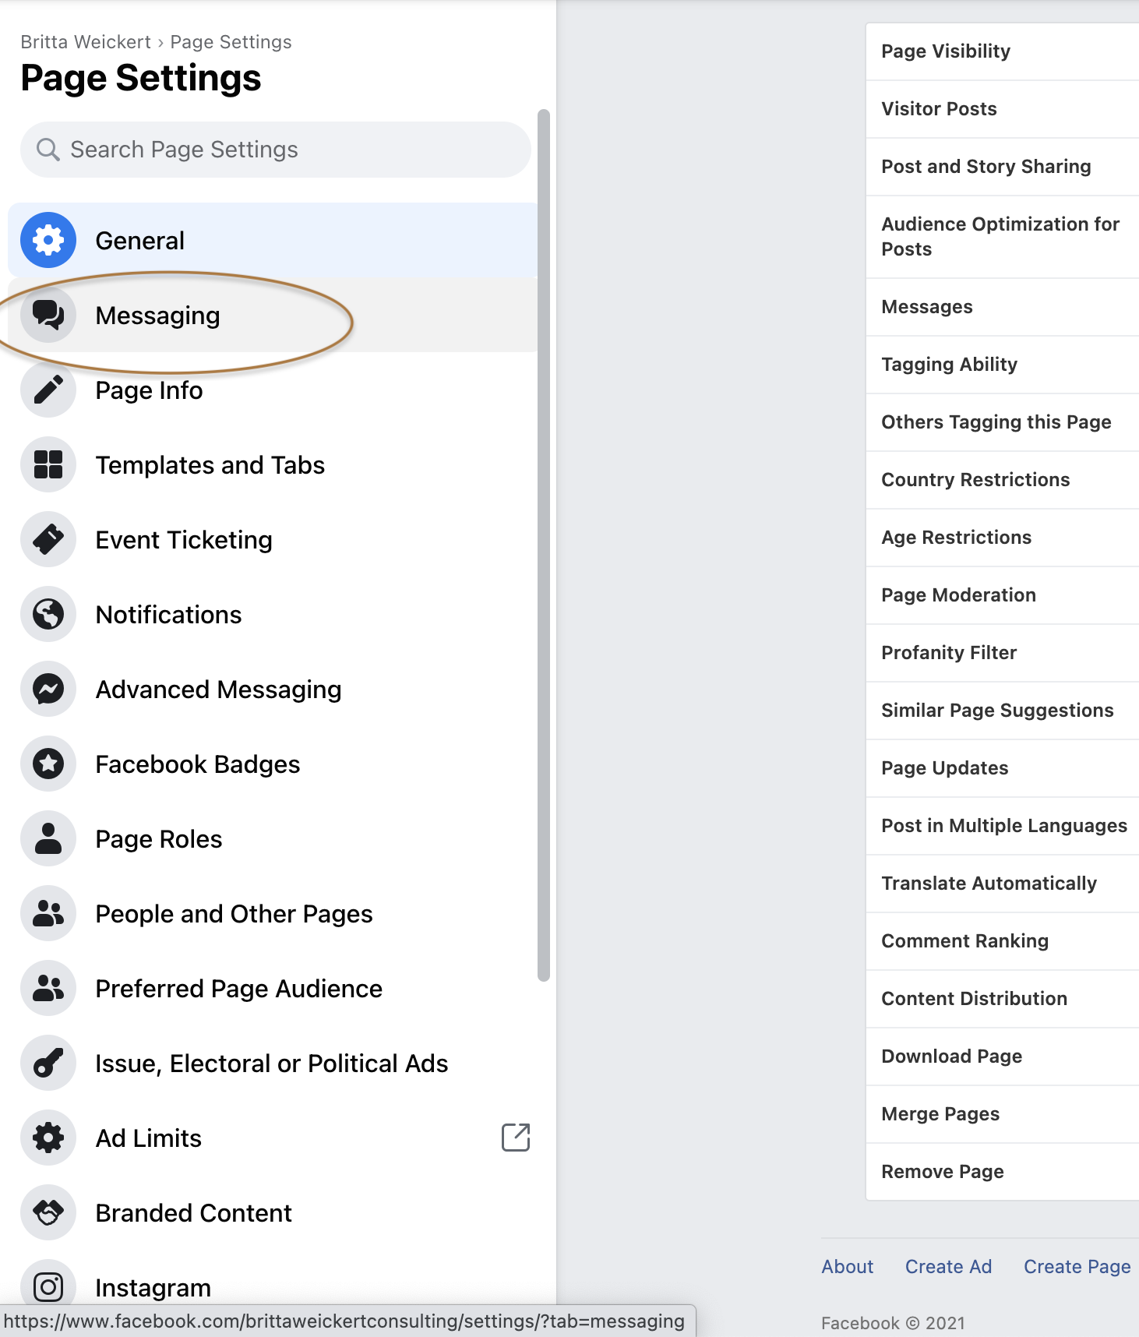Screen dimensions: 1139x1337
Task: Expand the Page Visibility setting row
Action: coord(1003,51)
